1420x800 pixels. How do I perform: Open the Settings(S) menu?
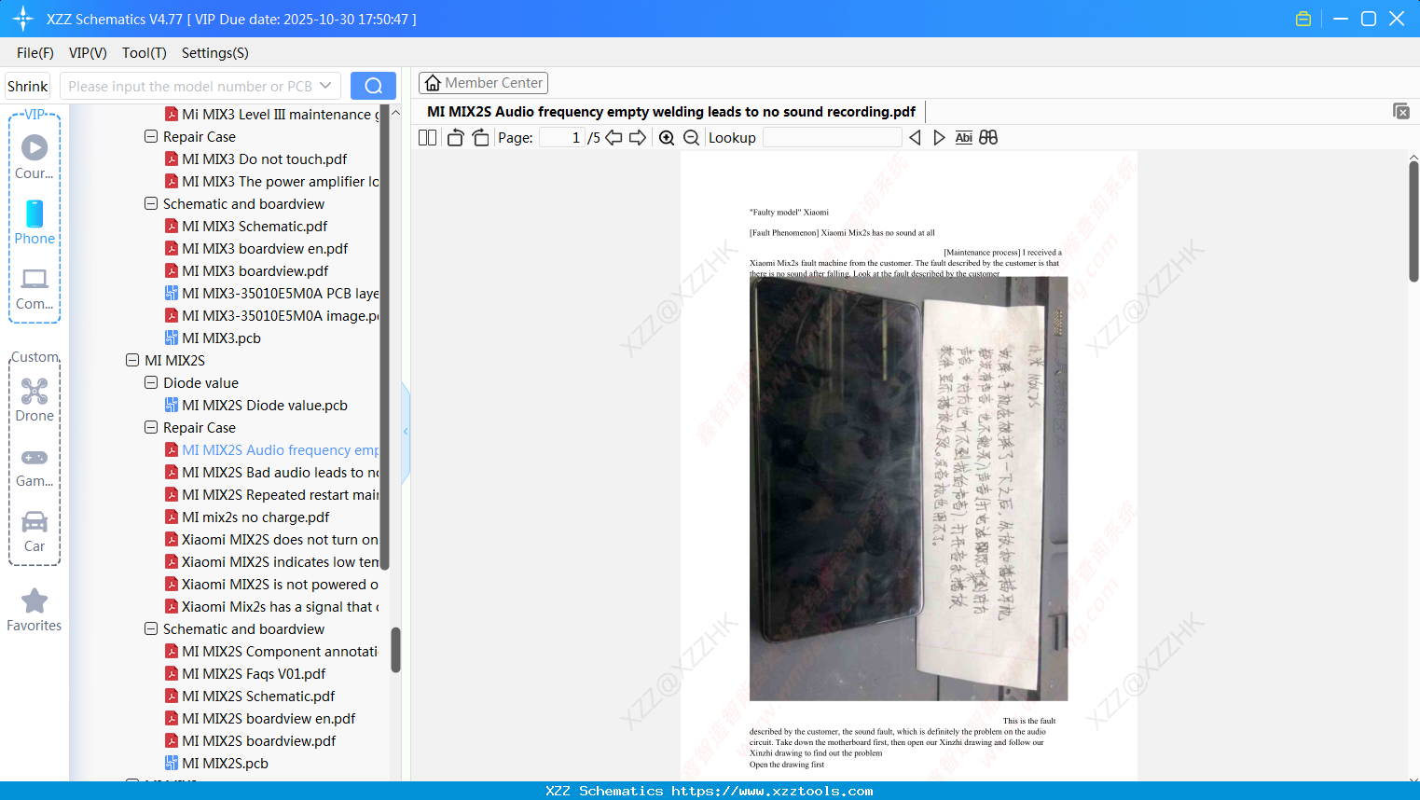point(215,52)
